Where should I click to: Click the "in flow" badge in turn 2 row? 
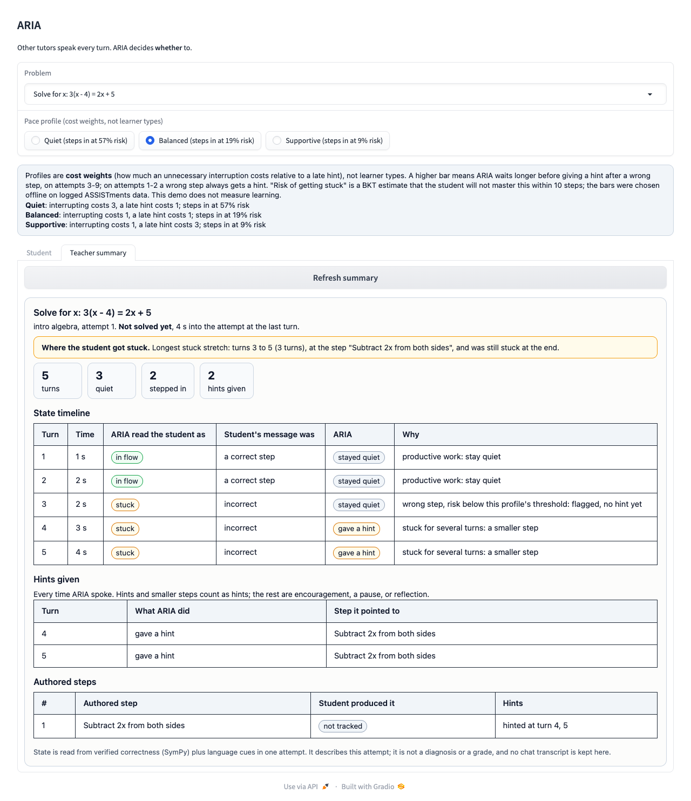tap(127, 481)
